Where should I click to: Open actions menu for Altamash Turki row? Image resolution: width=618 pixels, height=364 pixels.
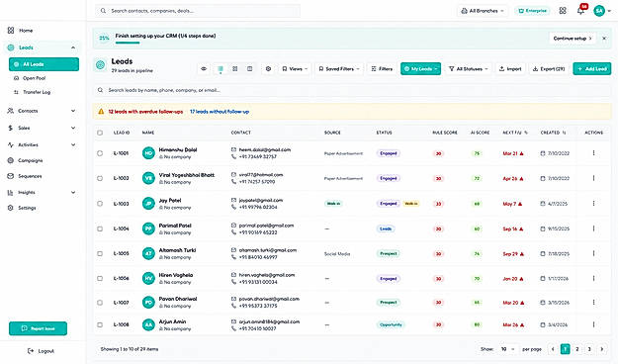pos(593,253)
